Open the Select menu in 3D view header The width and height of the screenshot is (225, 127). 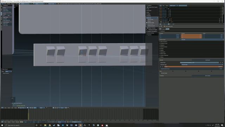coord(9,108)
